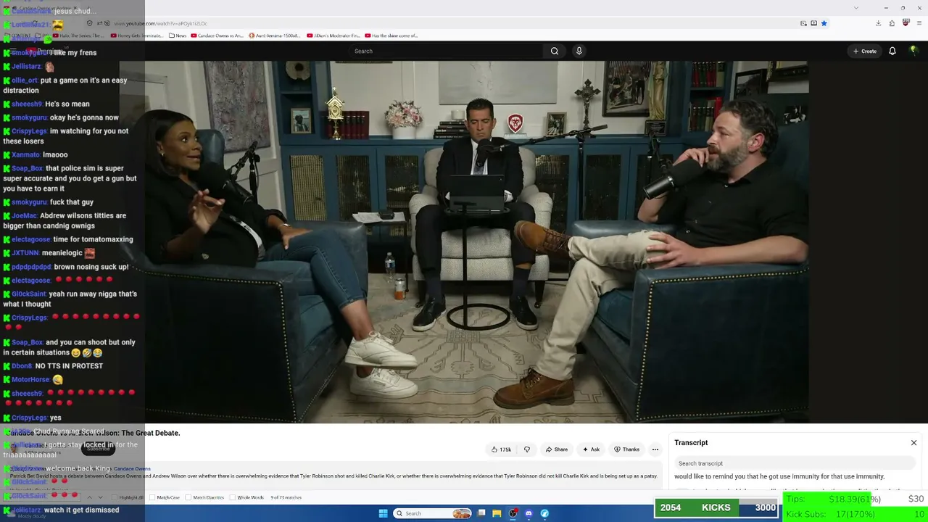Screen dimensions: 928x522
Task: Close the Transcript panel
Action: point(913,443)
